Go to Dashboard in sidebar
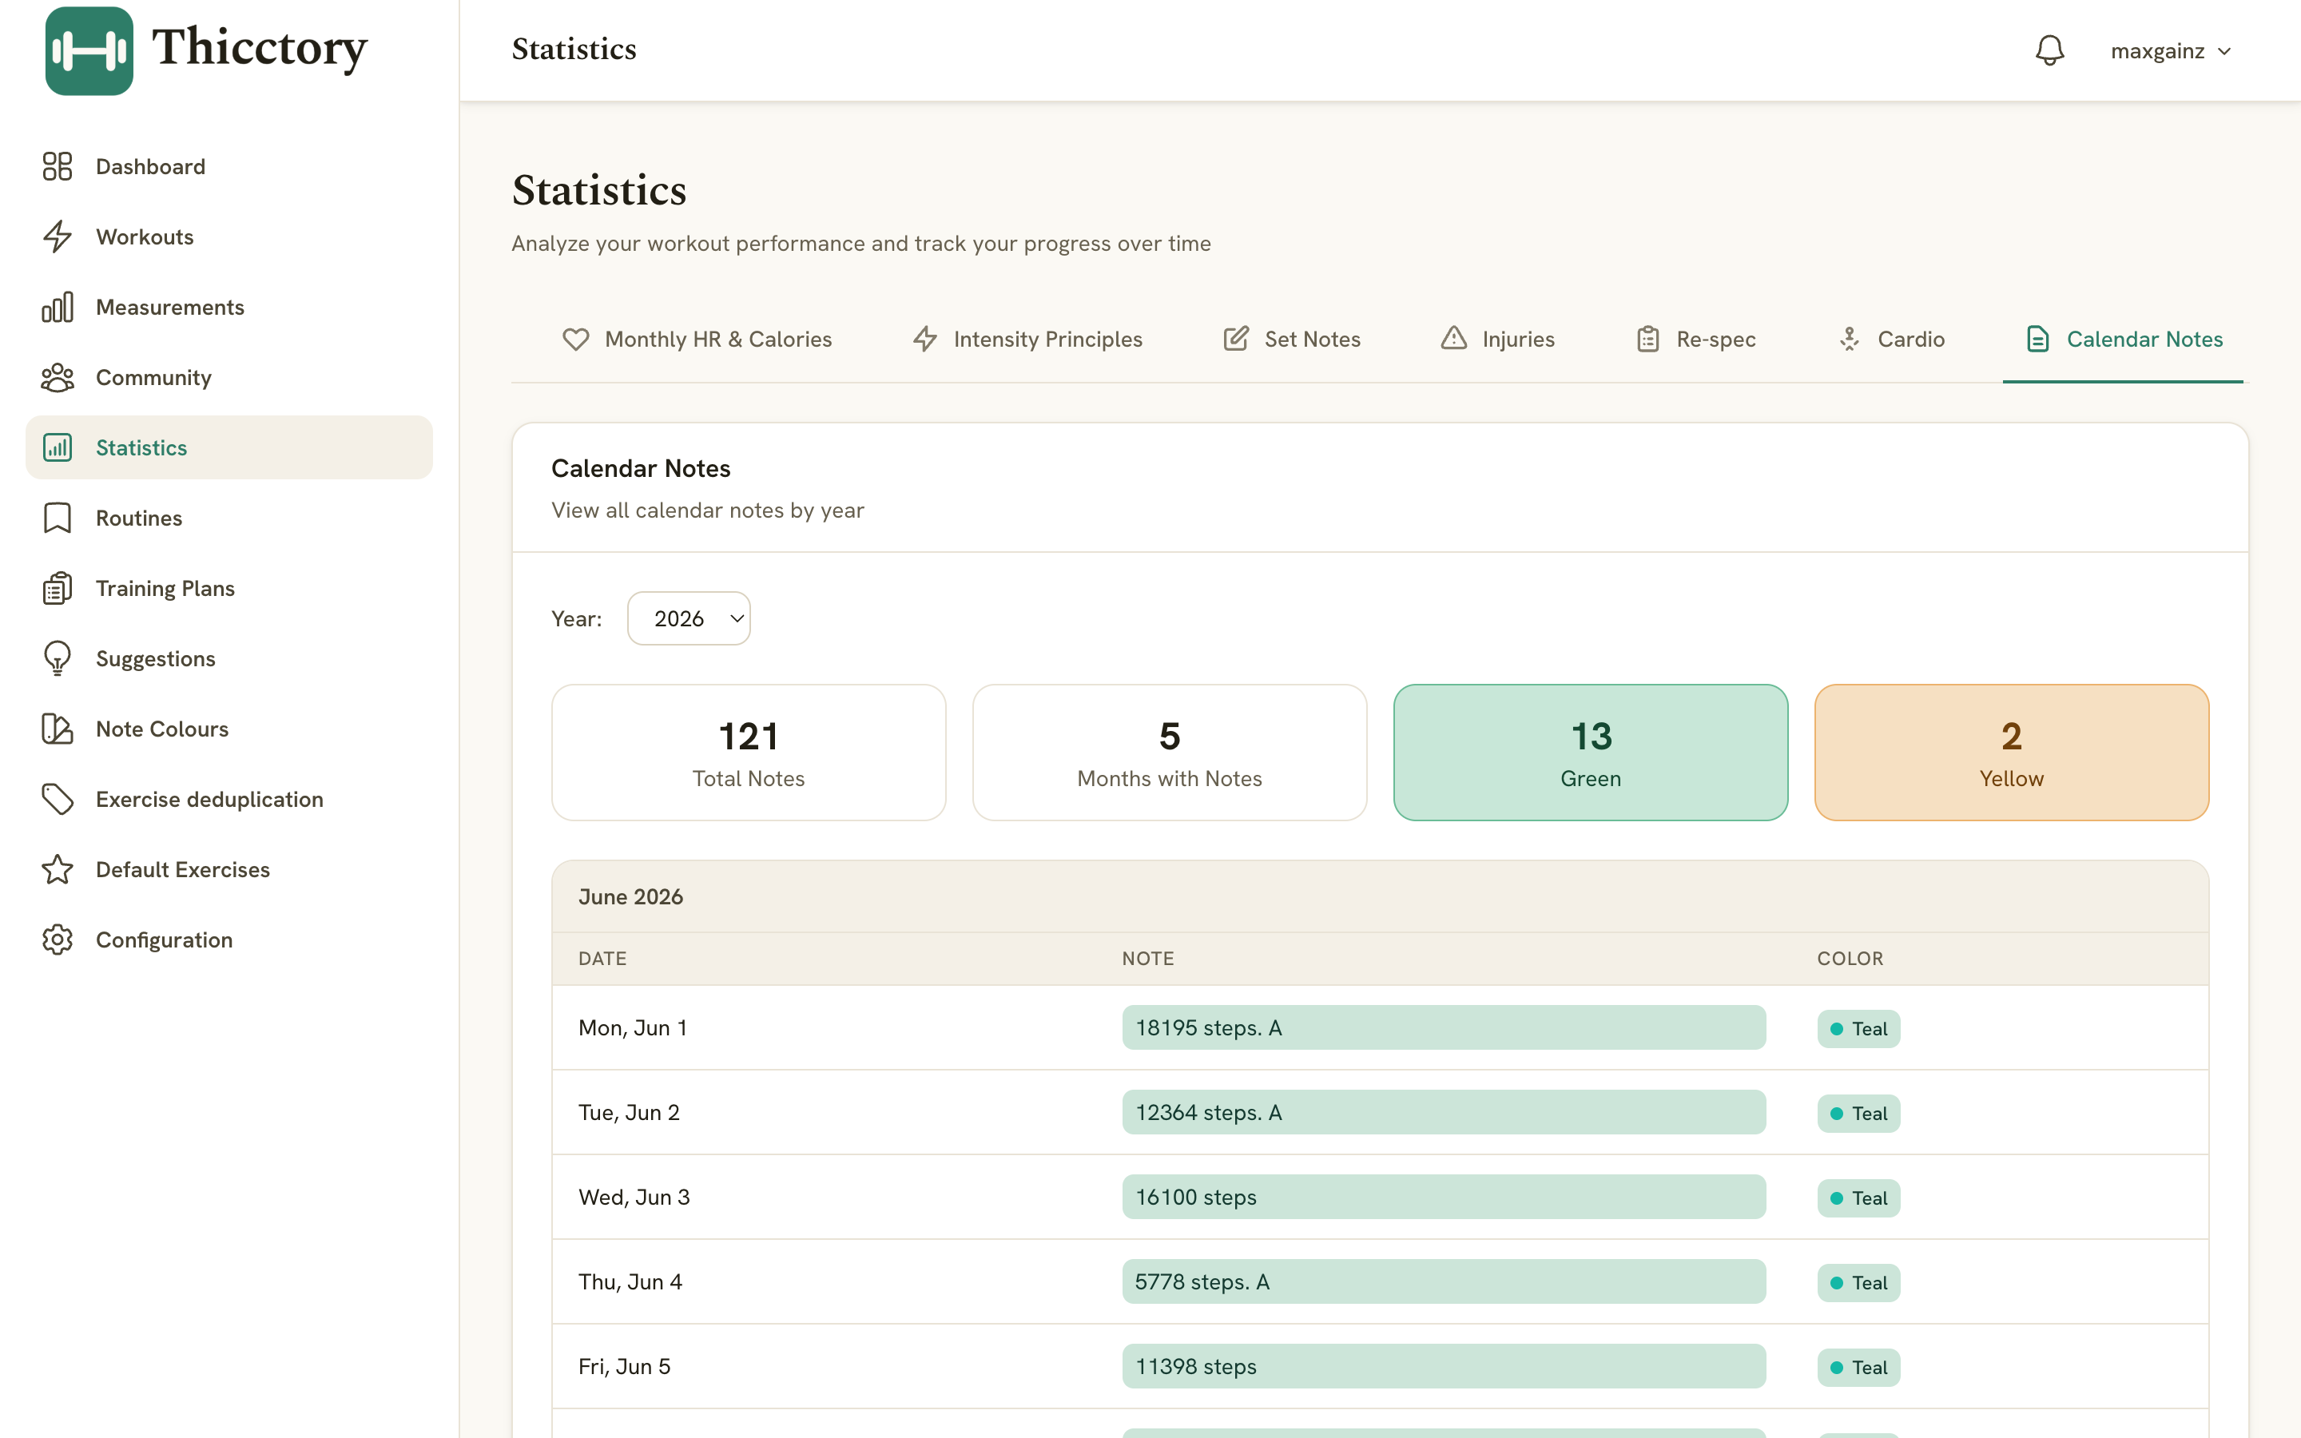The height and width of the screenshot is (1438, 2301). coord(229,166)
